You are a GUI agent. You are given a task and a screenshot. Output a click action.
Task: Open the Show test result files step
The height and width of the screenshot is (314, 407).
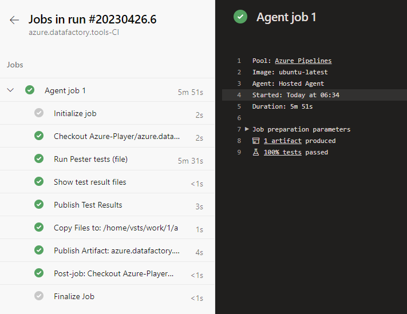[108, 181]
